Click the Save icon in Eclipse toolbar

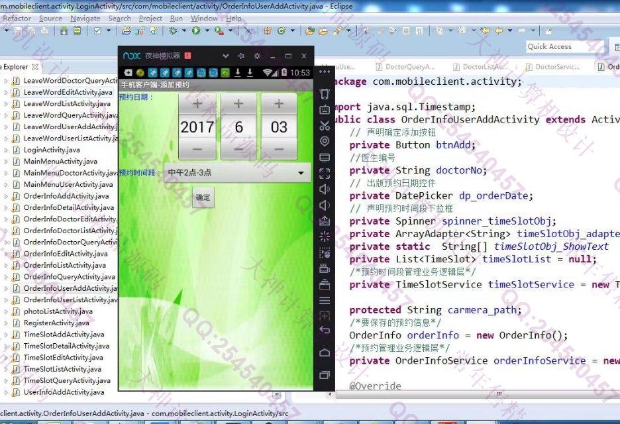point(18,30)
